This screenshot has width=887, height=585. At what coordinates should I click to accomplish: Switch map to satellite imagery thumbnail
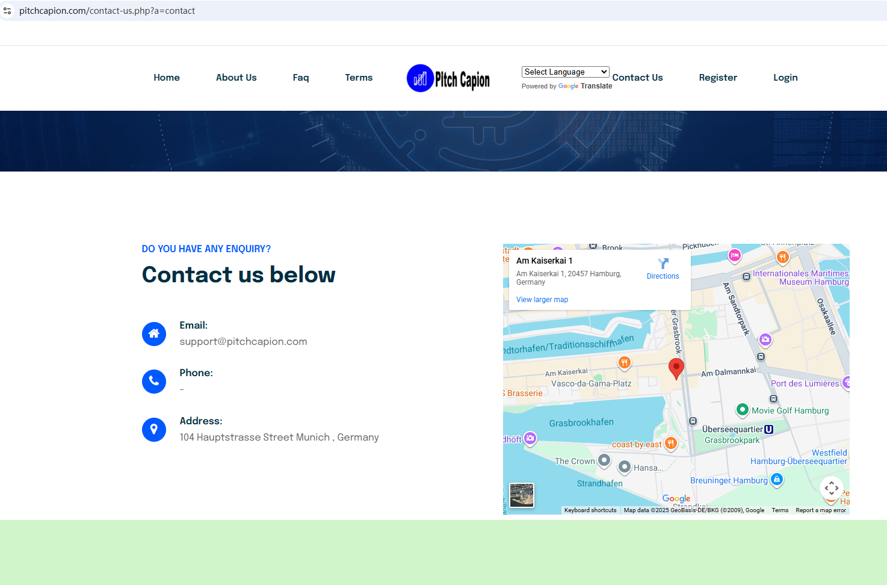coord(521,495)
